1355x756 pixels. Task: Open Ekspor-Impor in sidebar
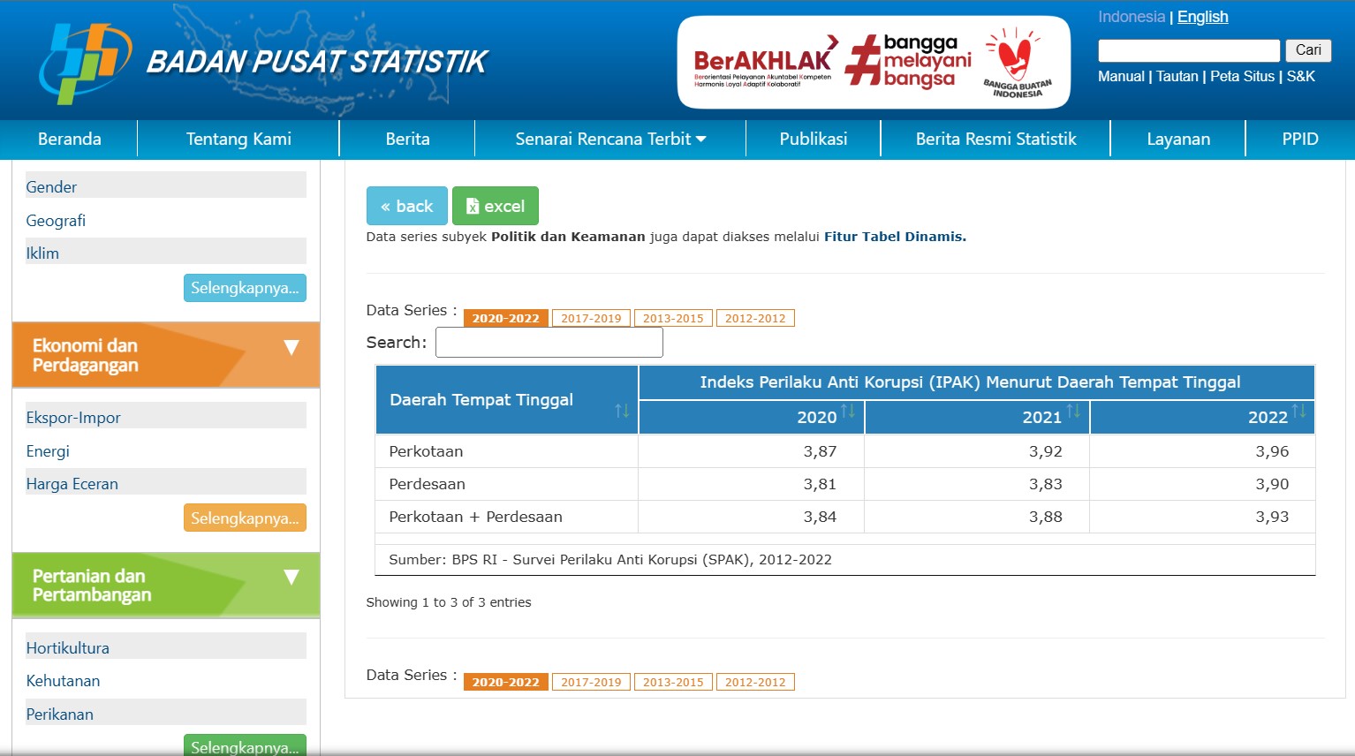[73, 418]
